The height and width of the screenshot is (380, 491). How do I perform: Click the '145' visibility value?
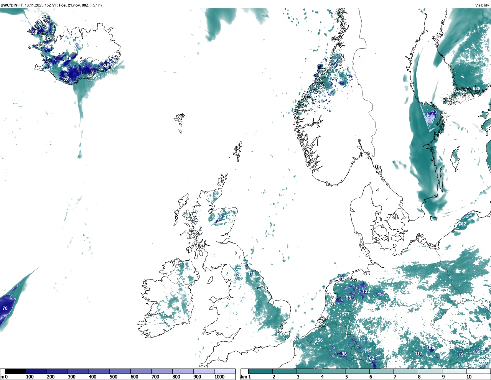[368, 350]
